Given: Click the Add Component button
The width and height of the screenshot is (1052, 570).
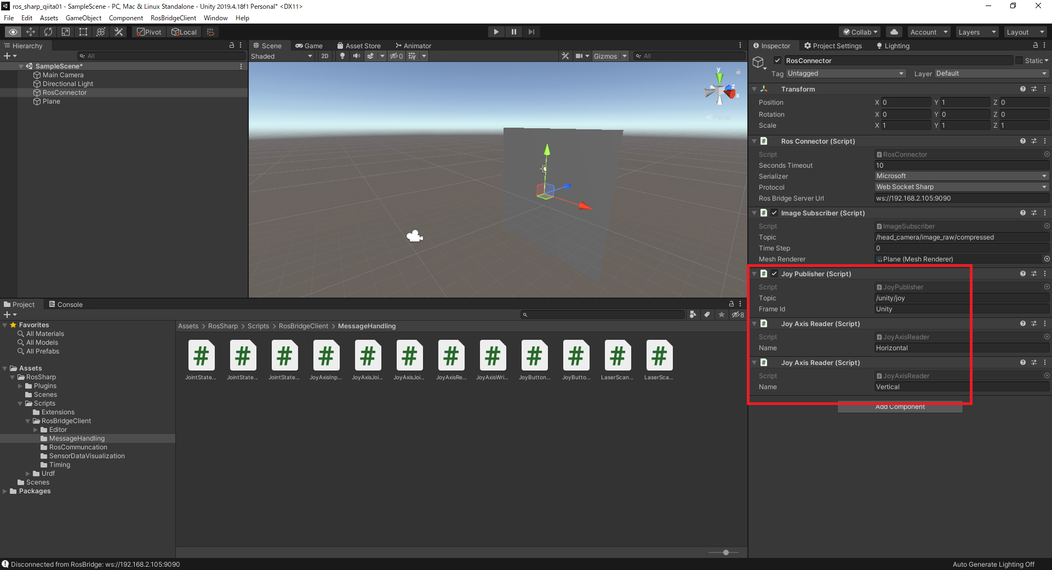Looking at the screenshot, I should [x=899, y=406].
